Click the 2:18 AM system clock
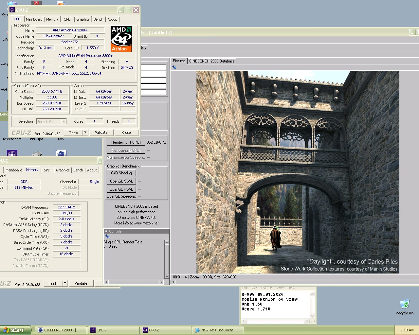The width and height of the screenshot is (419, 335). [x=407, y=330]
